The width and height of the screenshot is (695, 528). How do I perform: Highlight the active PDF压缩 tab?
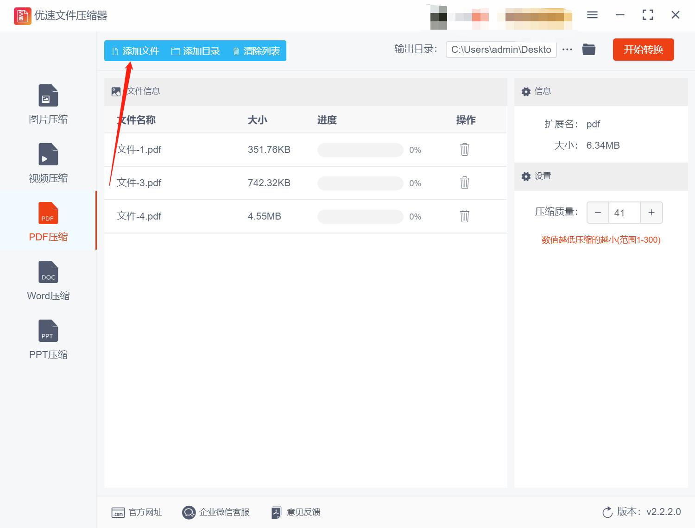click(x=48, y=221)
